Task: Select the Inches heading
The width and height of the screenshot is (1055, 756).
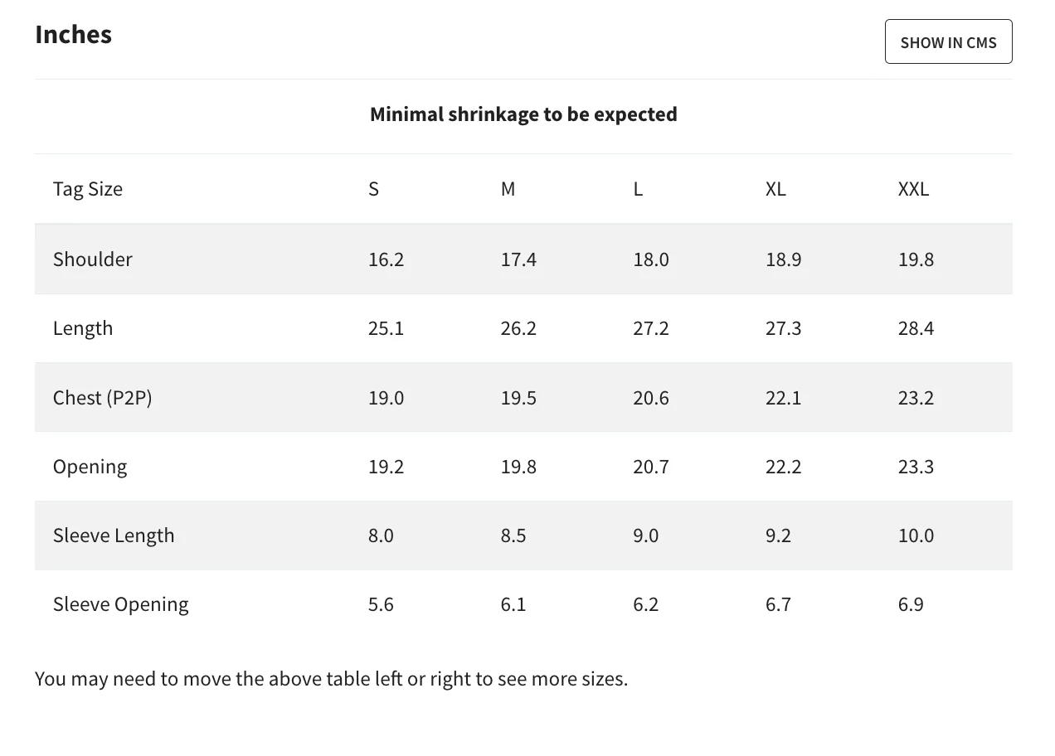Action: point(73,34)
